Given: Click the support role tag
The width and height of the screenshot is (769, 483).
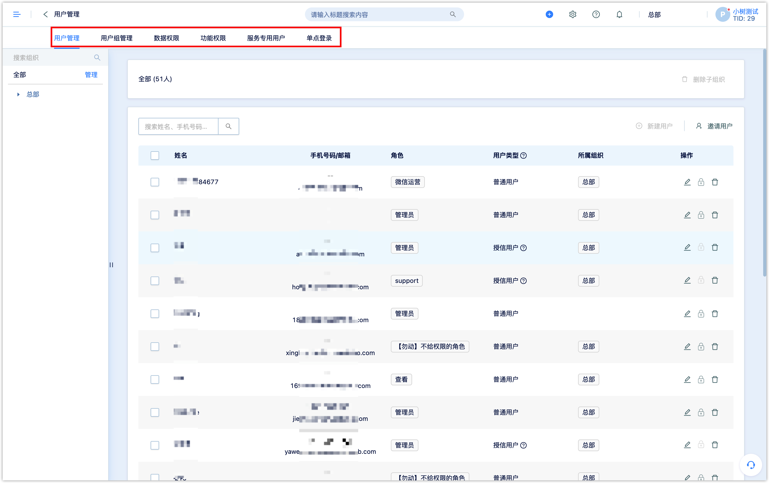Looking at the screenshot, I should (x=407, y=281).
